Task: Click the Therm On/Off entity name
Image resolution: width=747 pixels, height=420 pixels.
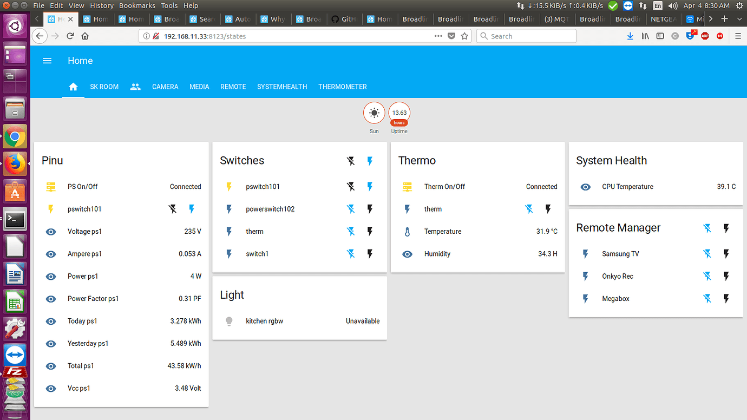Action: click(x=446, y=187)
